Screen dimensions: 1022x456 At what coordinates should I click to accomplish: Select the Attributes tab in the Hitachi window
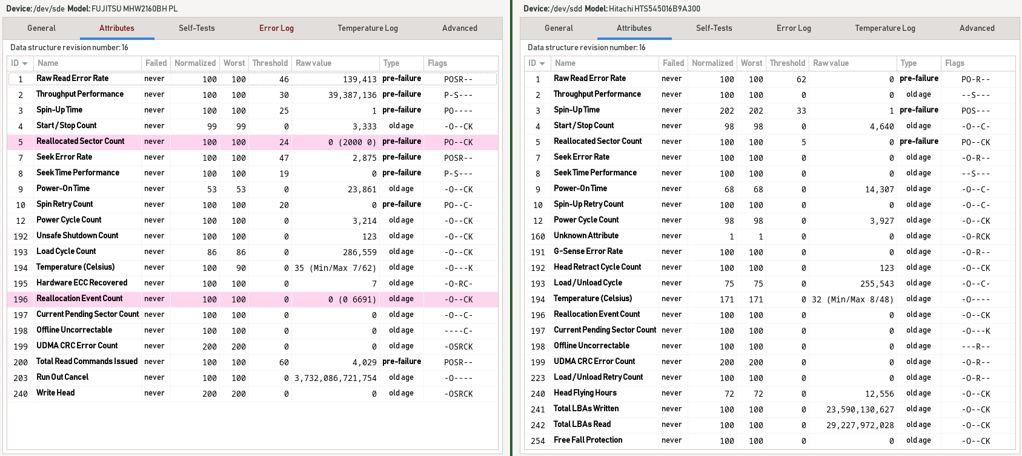pos(634,28)
